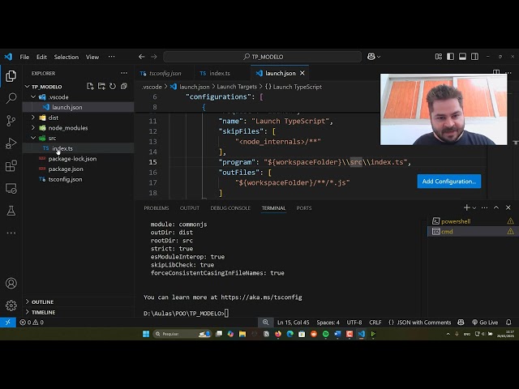The width and height of the screenshot is (519, 389).
Task: Open the Extensions view
Action: coord(11,165)
